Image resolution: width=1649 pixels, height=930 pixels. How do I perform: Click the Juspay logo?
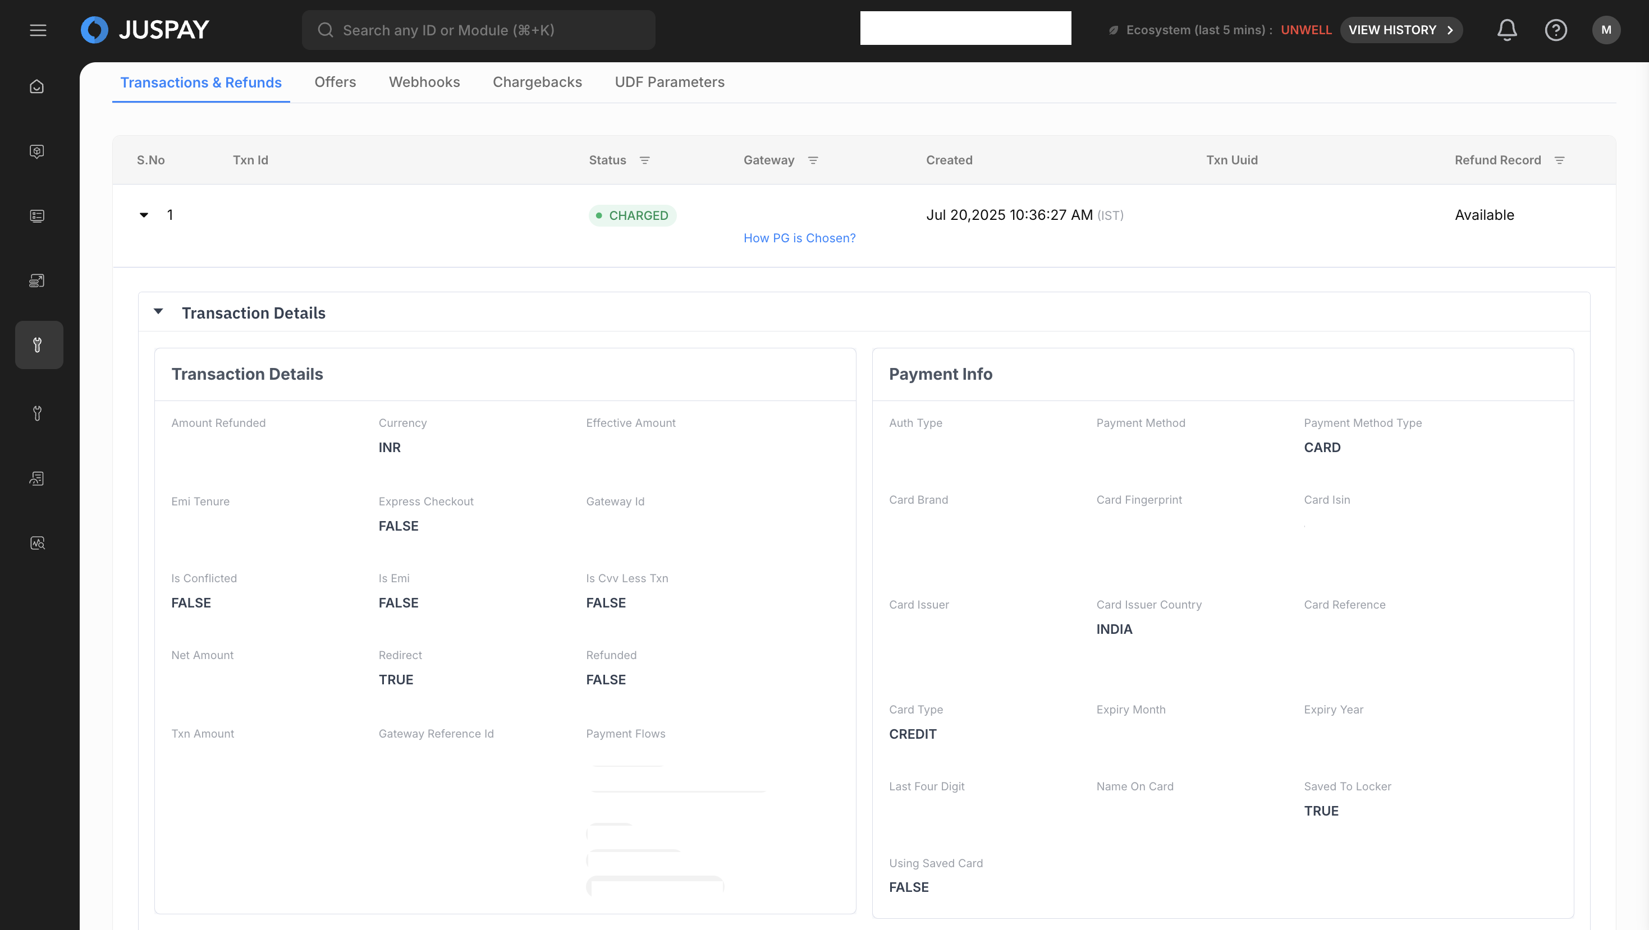click(145, 30)
